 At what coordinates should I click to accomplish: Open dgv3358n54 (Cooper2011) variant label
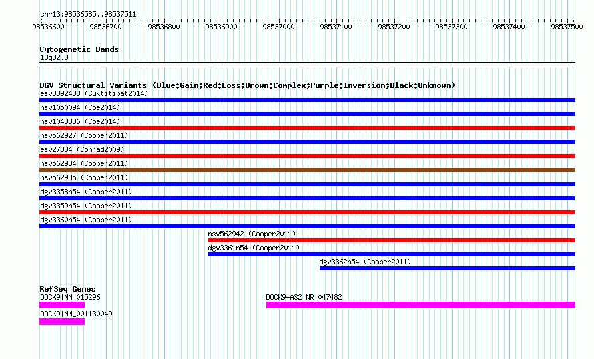pyautogui.click(x=86, y=192)
